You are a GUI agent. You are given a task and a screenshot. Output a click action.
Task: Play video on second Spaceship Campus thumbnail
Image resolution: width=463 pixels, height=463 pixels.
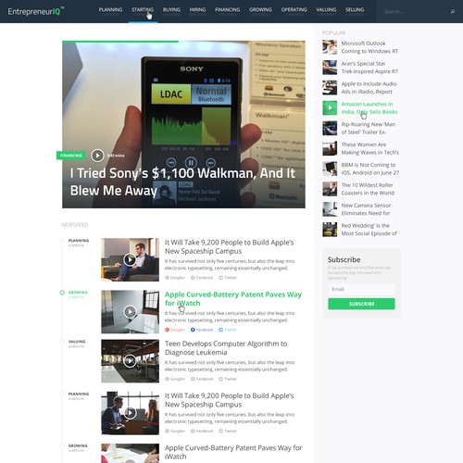pos(130,413)
